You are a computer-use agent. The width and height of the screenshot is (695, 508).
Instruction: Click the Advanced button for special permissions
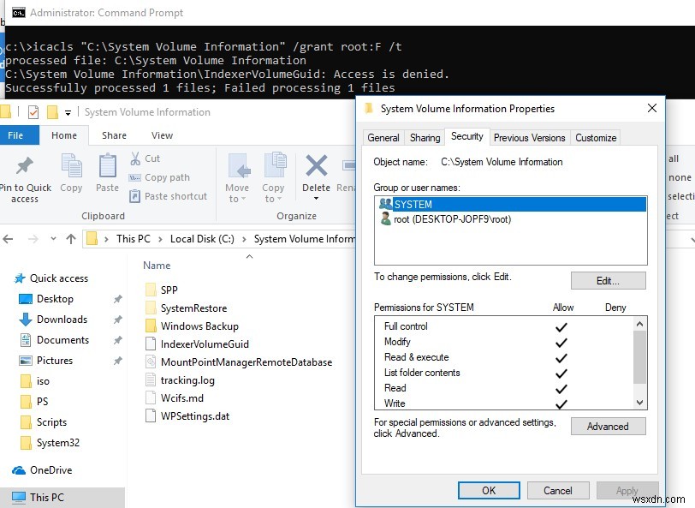(609, 426)
